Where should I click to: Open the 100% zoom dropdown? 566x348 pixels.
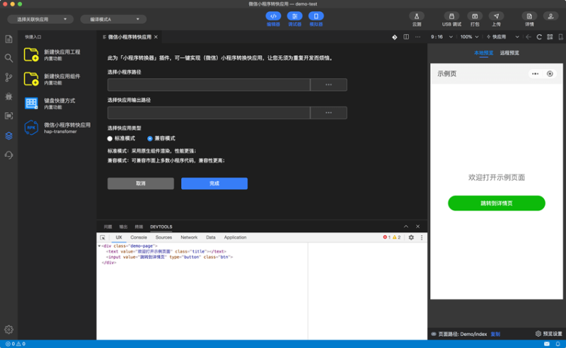point(469,37)
